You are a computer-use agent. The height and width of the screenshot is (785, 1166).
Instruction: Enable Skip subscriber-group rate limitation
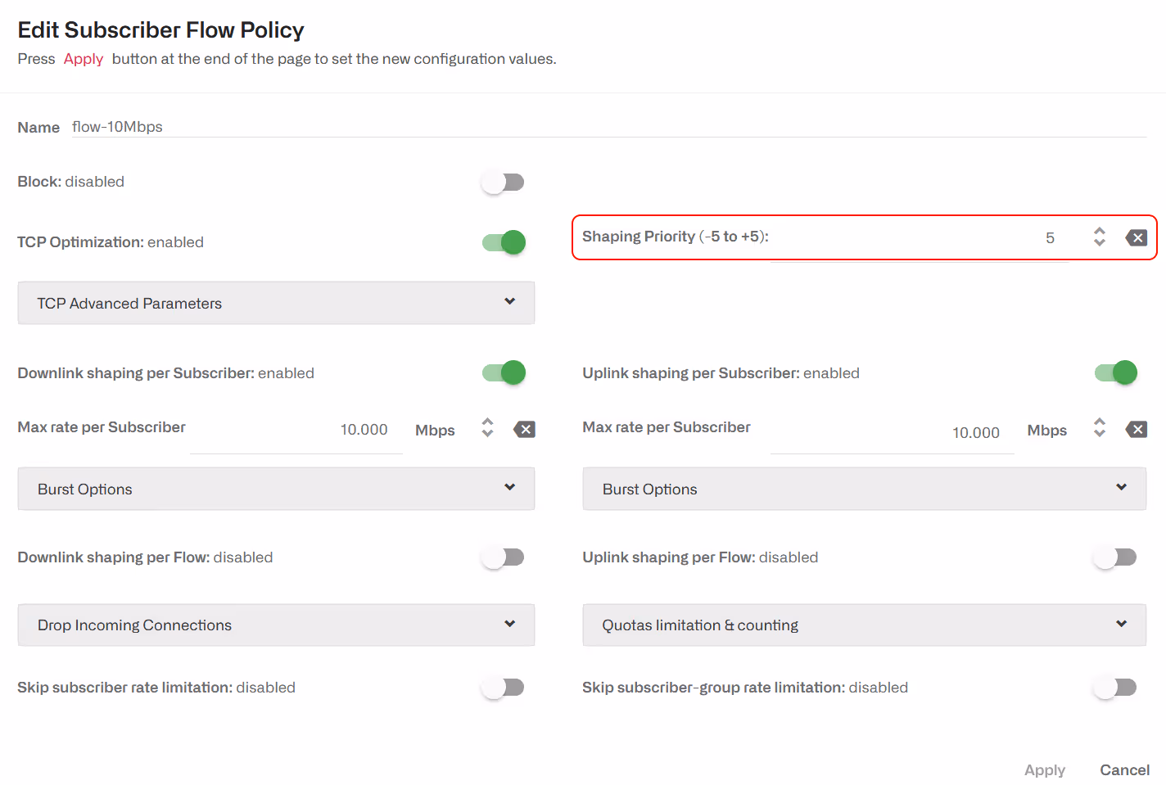point(1115,688)
